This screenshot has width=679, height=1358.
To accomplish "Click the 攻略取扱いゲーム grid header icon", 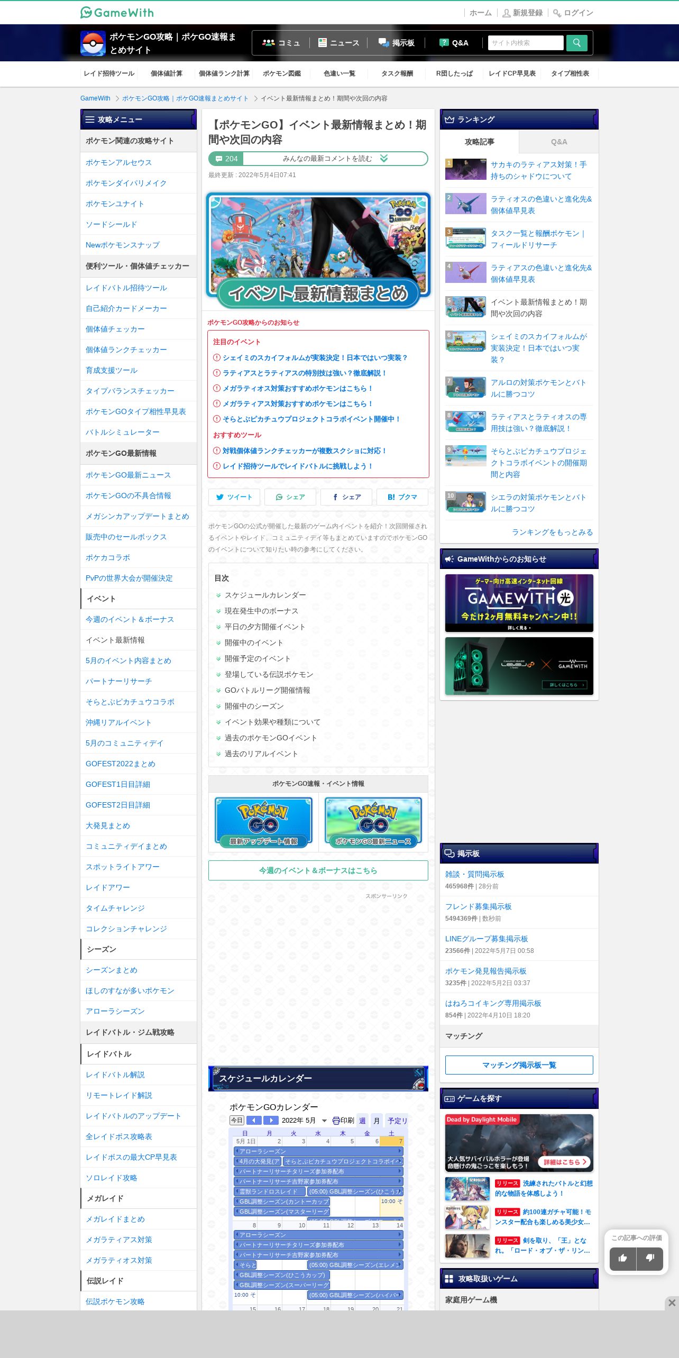I will click(449, 1279).
